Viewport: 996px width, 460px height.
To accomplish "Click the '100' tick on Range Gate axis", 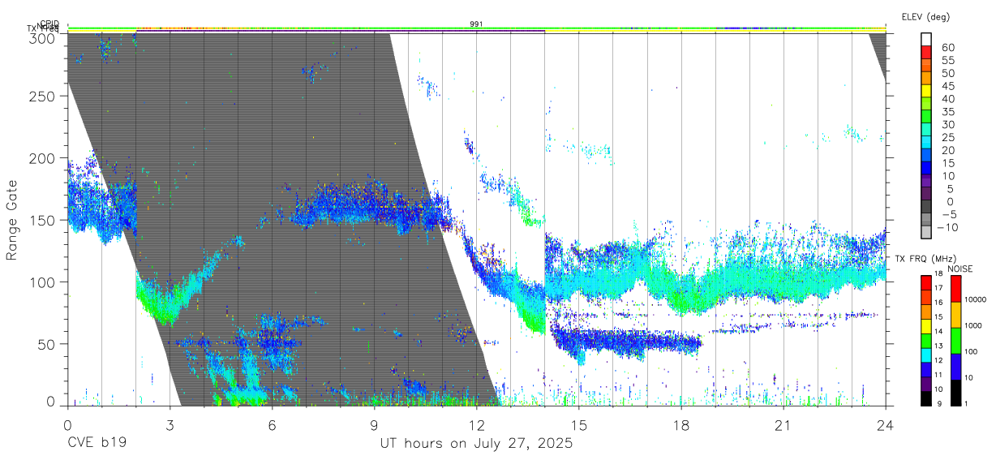I will click(x=43, y=282).
